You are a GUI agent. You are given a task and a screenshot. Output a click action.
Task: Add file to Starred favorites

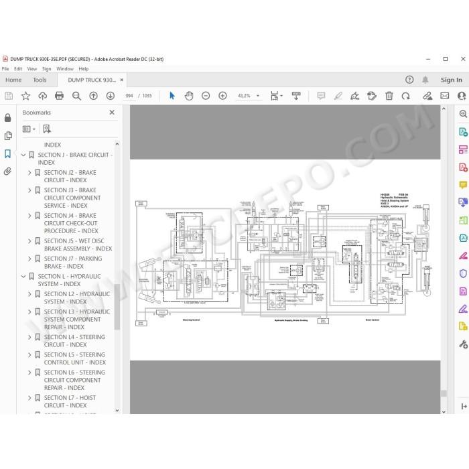(x=25, y=96)
